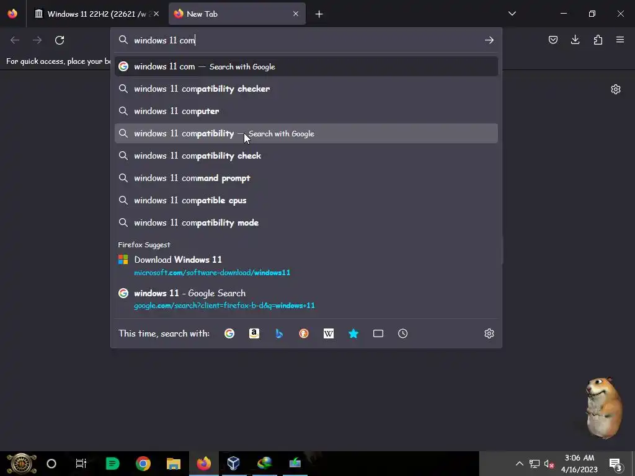Choose suggestion 'windows 11 compatible cpus'

[x=306, y=200]
